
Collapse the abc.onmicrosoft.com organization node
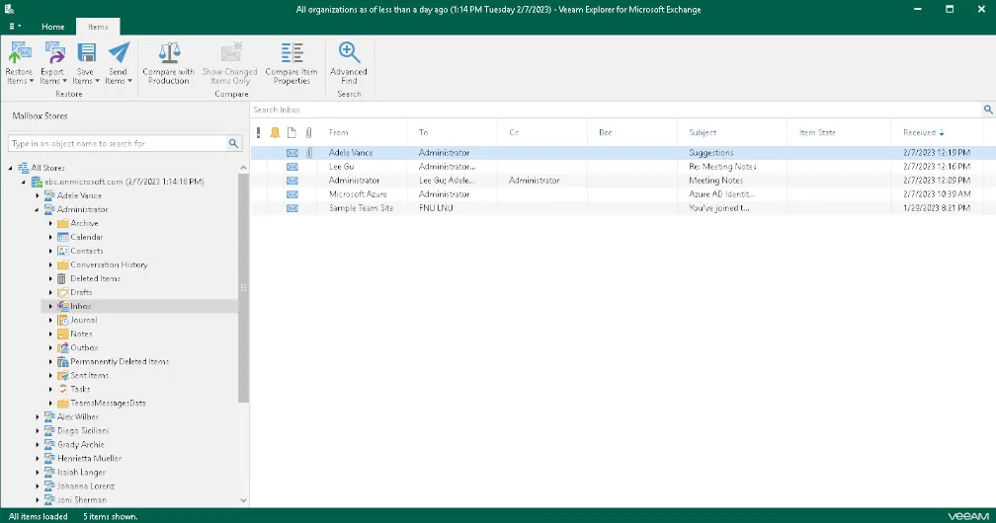coord(24,183)
